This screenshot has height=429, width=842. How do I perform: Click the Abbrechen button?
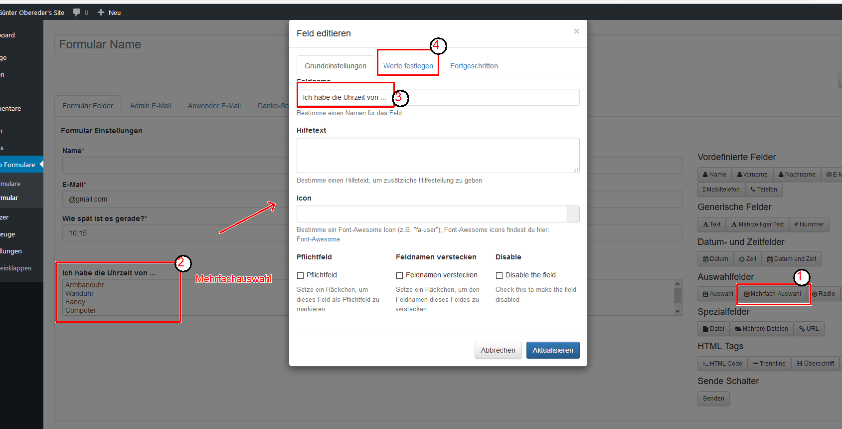498,350
